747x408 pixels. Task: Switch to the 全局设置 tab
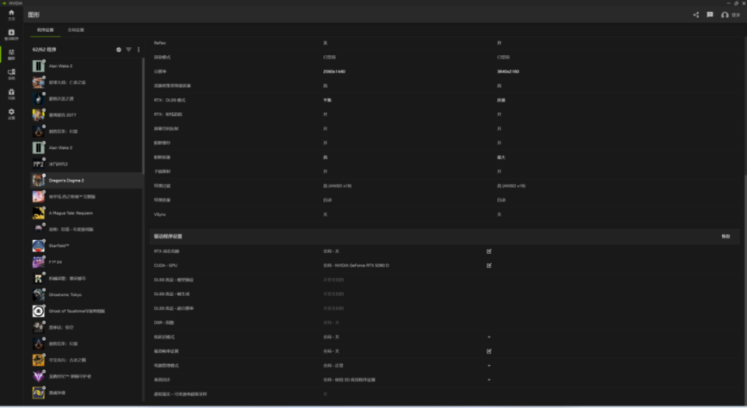coord(75,30)
